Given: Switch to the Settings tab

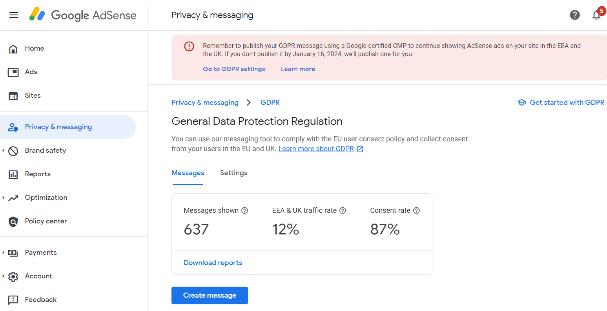Looking at the screenshot, I should pyautogui.click(x=233, y=173).
